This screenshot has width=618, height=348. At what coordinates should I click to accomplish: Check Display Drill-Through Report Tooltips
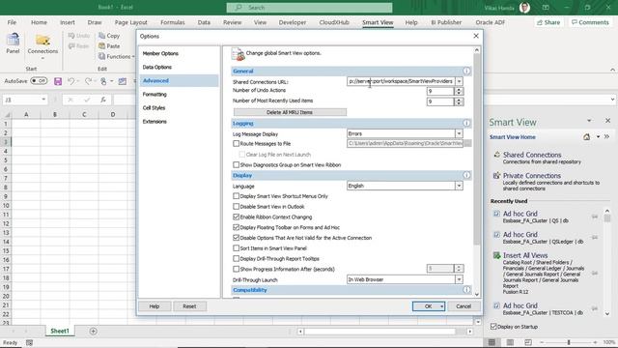[236, 258]
